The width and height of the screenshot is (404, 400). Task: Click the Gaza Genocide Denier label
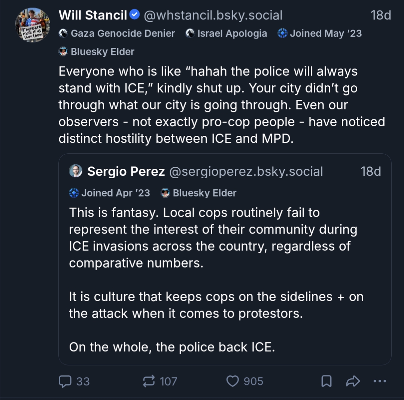117,33
